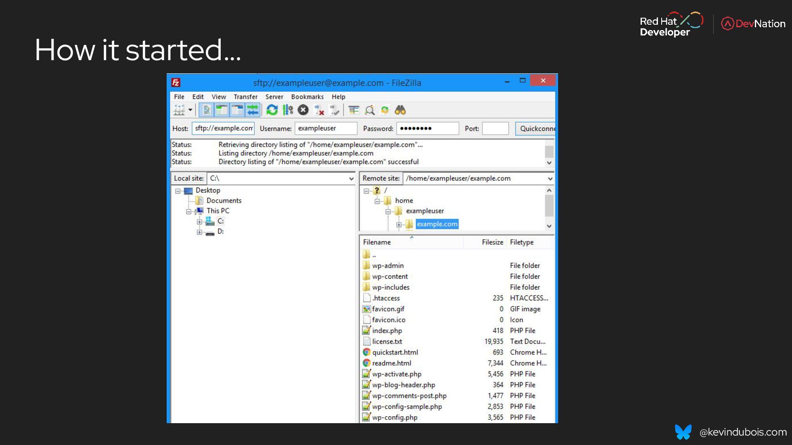Expand the D: drive node
The height and width of the screenshot is (445, 792).
pos(199,232)
